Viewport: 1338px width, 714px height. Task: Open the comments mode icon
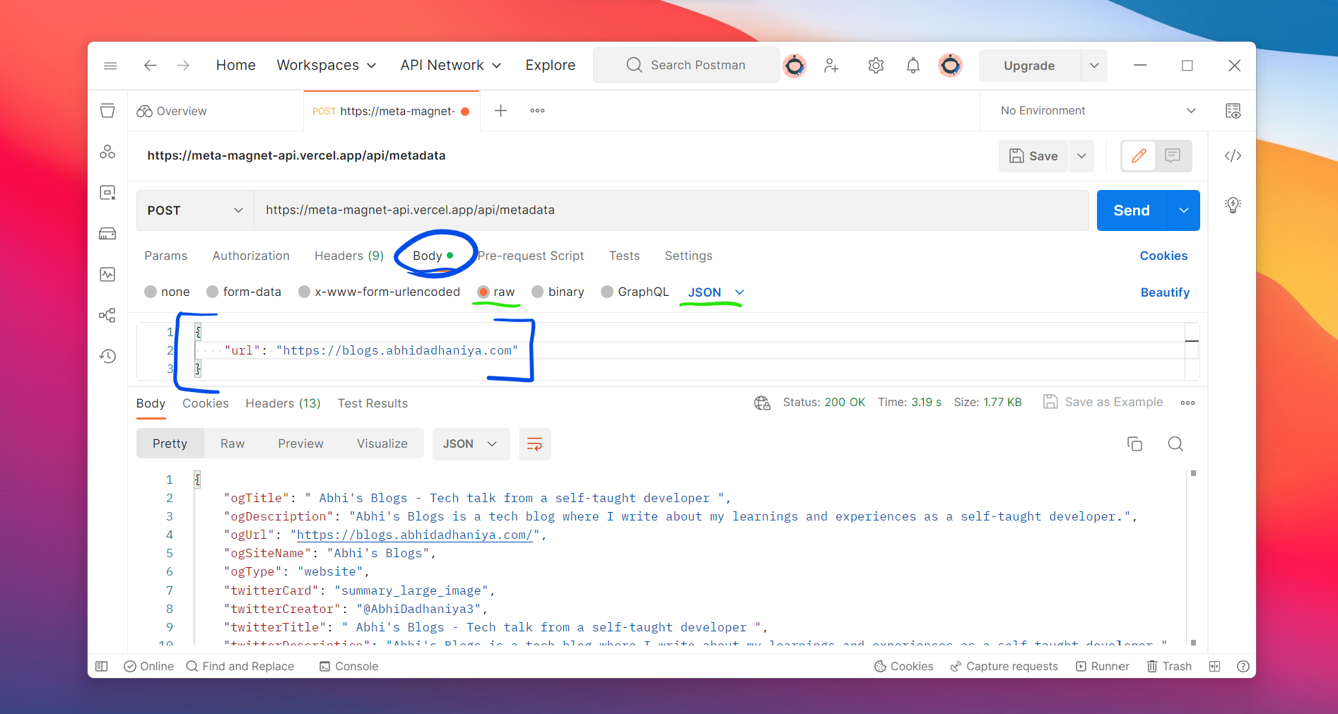(1173, 156)
